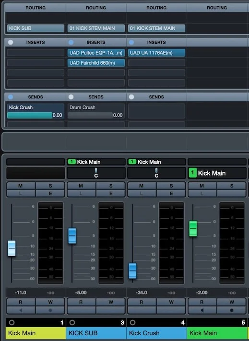Open KICK SUB output routing selector

[x=36, y=28]
